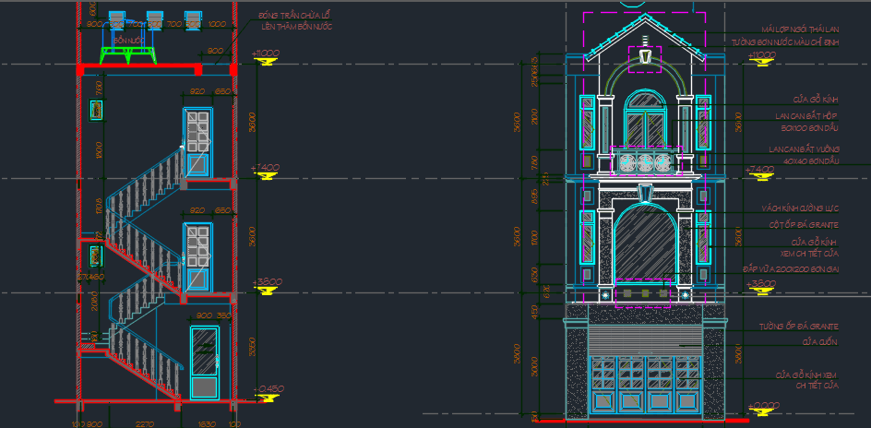Screen dimensions: 871x428
Task: Select the +0.000 ground level marker
Action: click(x=761, y=410)
